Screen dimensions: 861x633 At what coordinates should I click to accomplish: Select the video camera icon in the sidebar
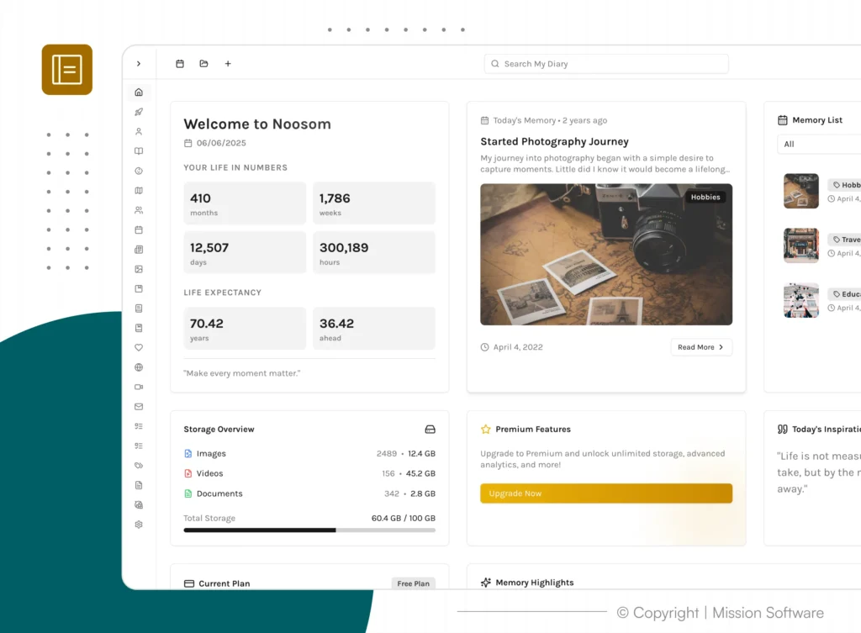139,387
